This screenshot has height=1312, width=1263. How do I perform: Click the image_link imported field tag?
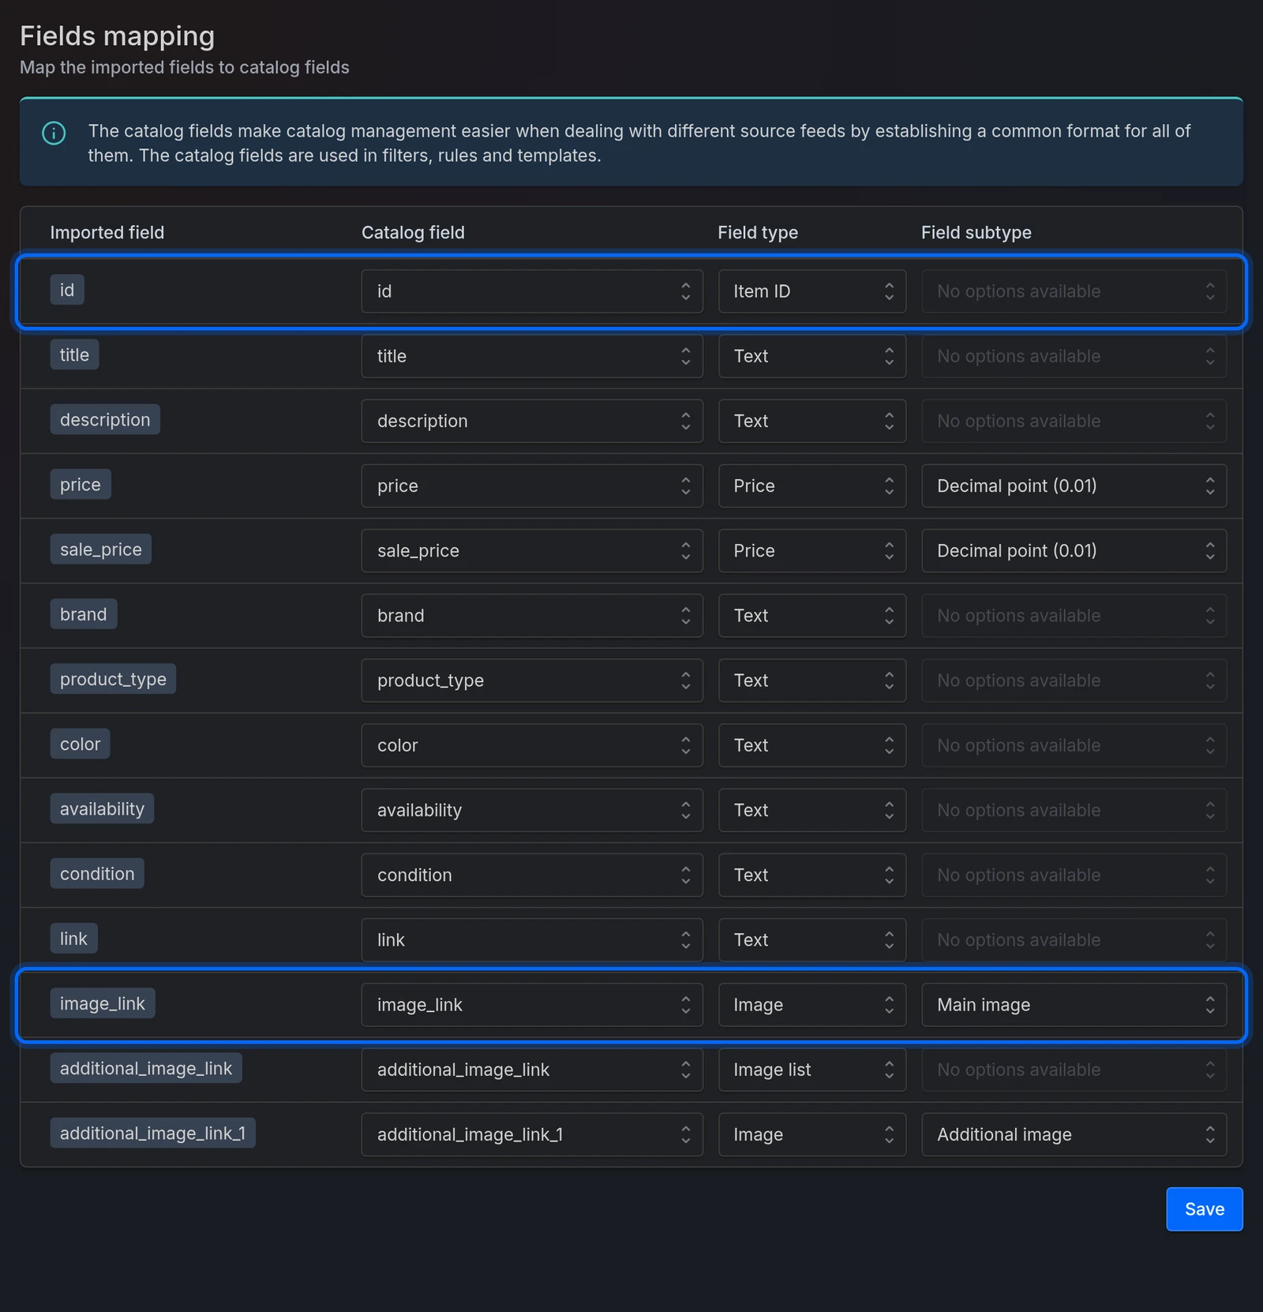pos(103,1003)
